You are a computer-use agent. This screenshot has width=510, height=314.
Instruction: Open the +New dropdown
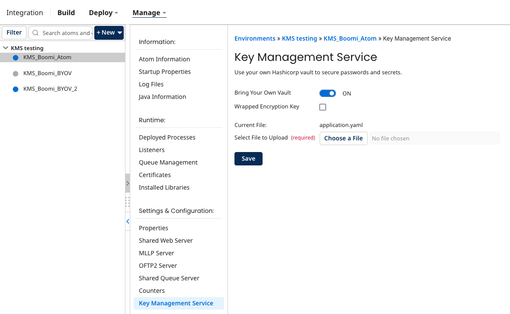coord(109,32)
